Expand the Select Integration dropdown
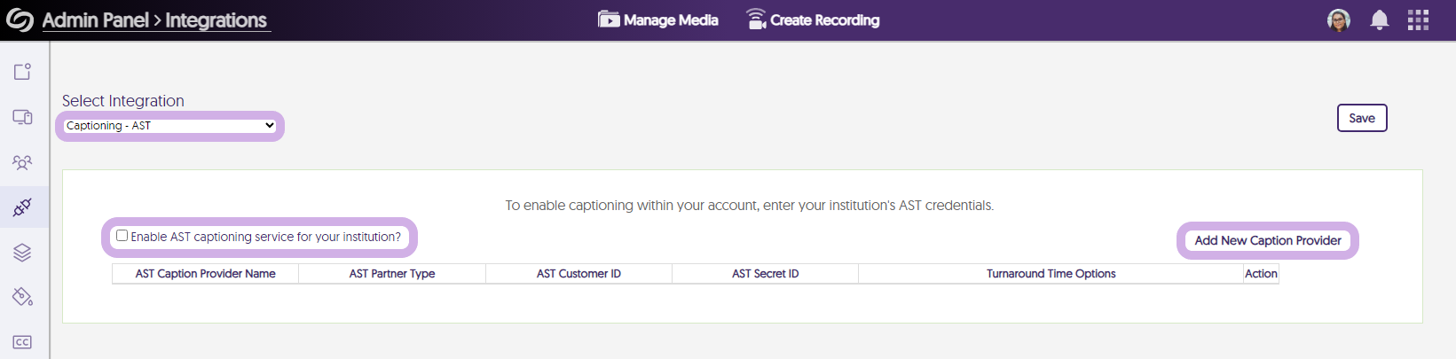 tap(170, 126)
